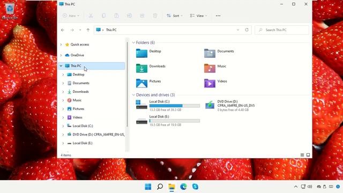Image resolution: width=343 pixels, height=193 pixels.
Task: Click File Explorer on the taskbar
Action: point(171,187)
